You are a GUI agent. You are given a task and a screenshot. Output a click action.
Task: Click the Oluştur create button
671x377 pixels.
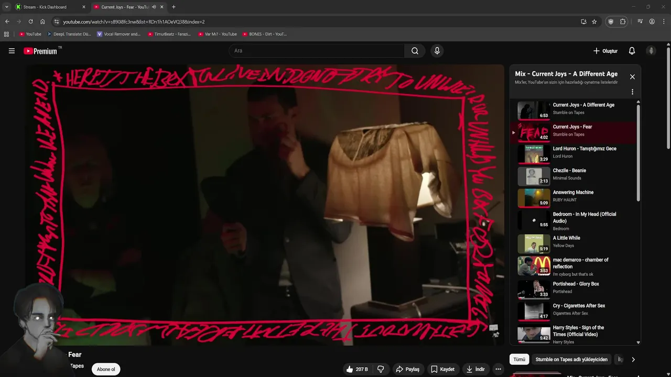(x=605, y=51)
